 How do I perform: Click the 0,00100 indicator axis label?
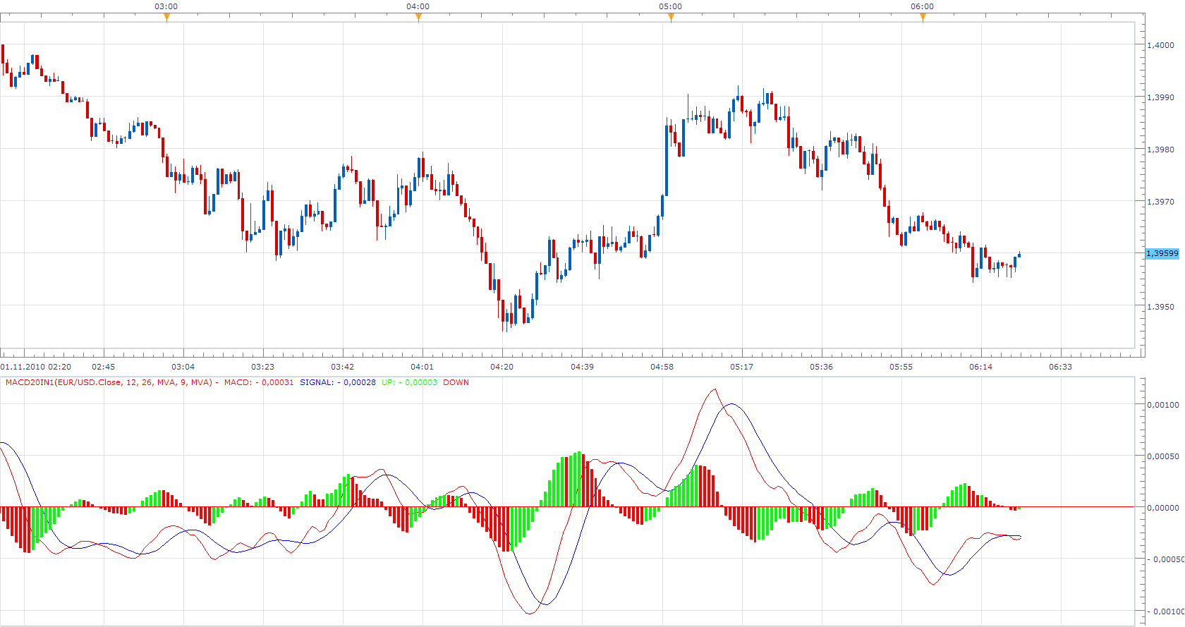(x=1163, y=405)
